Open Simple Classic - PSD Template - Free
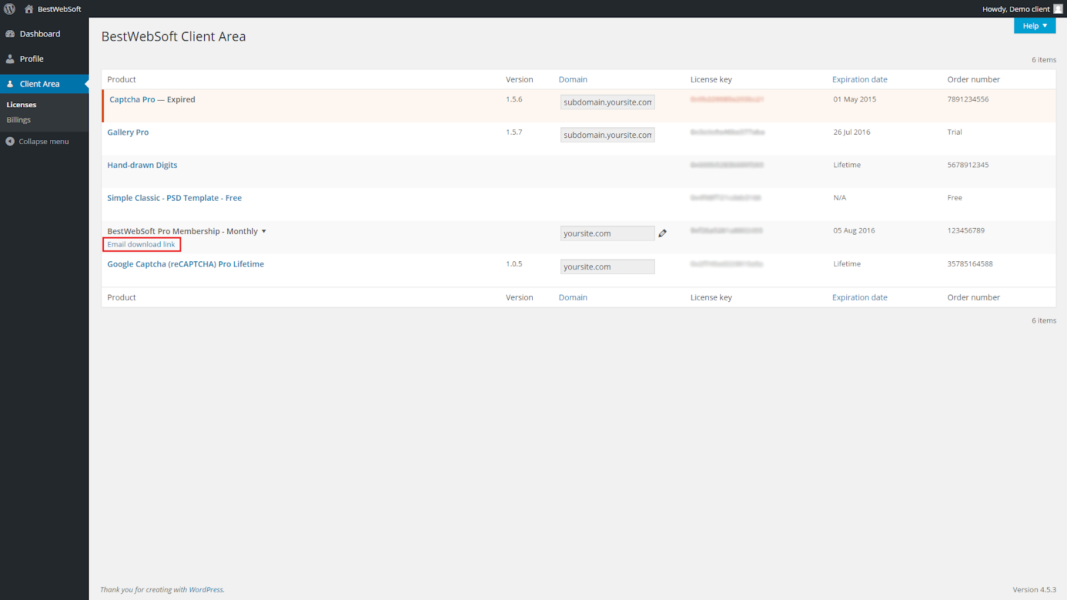The width and height of the screenshot is (1067, 600). click(x=175, y=198)
